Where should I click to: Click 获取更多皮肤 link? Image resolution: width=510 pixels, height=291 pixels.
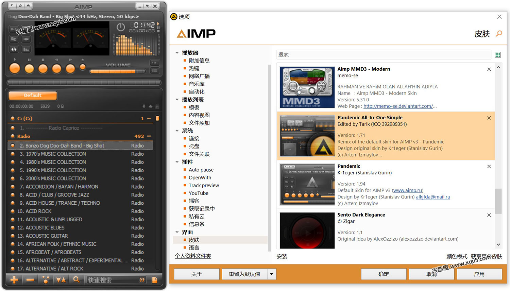coord(487,257)
